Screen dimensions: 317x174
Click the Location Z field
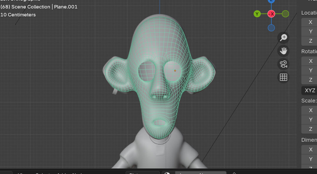[310, 41]
